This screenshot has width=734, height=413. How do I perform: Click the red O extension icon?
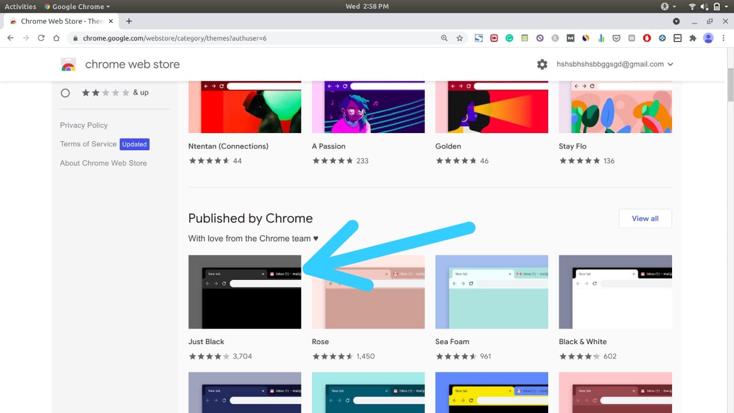pyautogui.click(x=647, y=38)
